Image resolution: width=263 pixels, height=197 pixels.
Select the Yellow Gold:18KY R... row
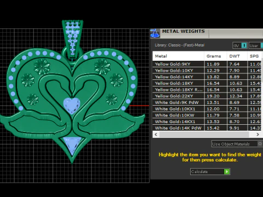tap(207, 90)
